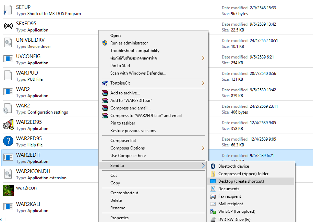Viewport: 313px width, 222px height.
Task: Expand the TortoiseGit submenu arrow
Action: (203, 83)
